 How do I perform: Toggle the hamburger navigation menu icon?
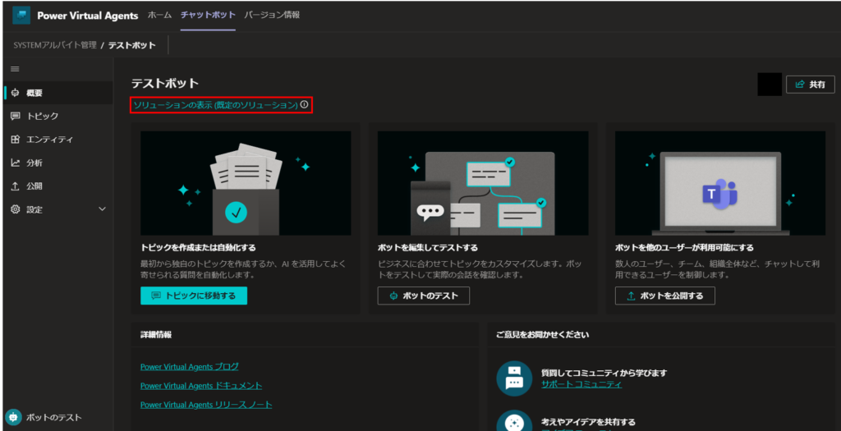tap(15, 69)
